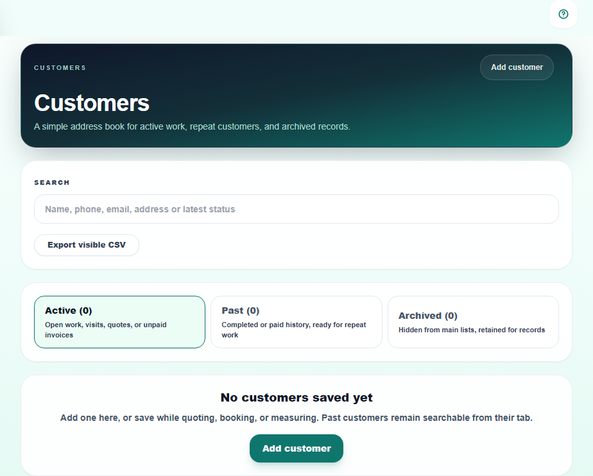Export visible CSV

coord(87,245)
